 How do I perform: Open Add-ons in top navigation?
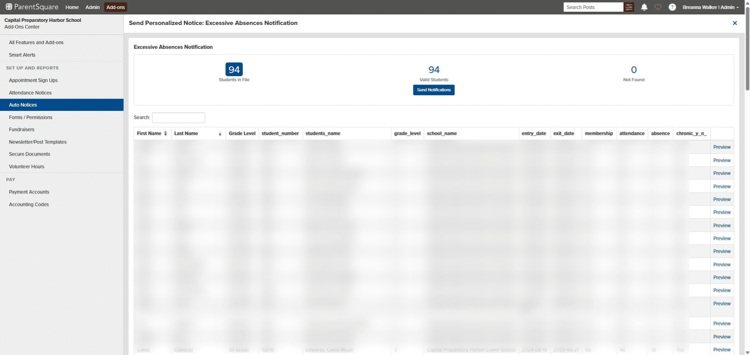116,7
